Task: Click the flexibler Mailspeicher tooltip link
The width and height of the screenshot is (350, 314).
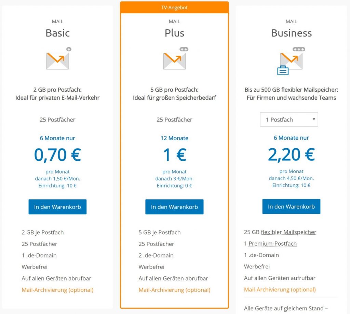Action: pyautogui.click(x=288, y=232)
